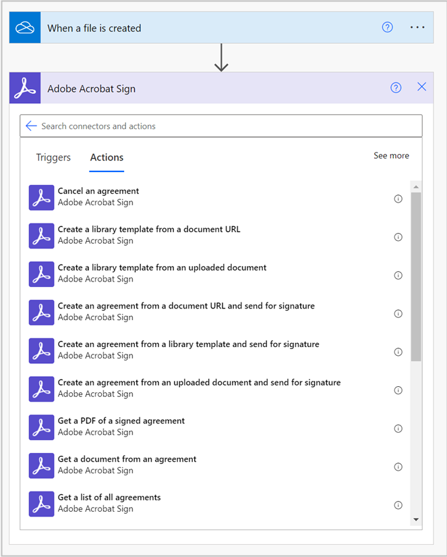Close the Adobe Acrobat Sign step
The height and width of the screenshot is (557, 447).
(421, 86)
